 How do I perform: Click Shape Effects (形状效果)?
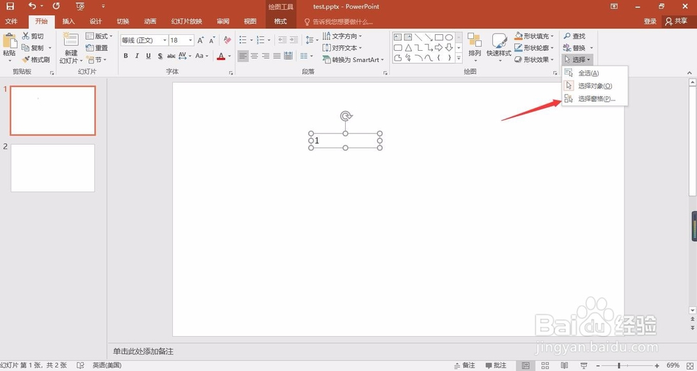pos(535,59)
